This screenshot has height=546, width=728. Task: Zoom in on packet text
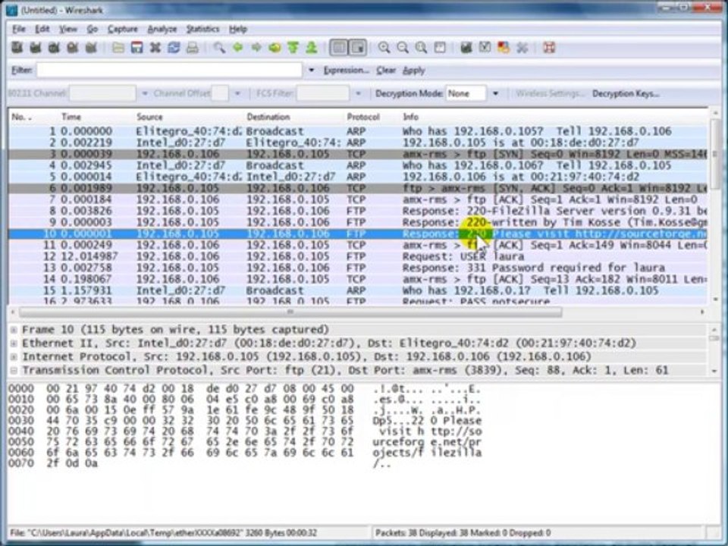[x=384, y=47]
